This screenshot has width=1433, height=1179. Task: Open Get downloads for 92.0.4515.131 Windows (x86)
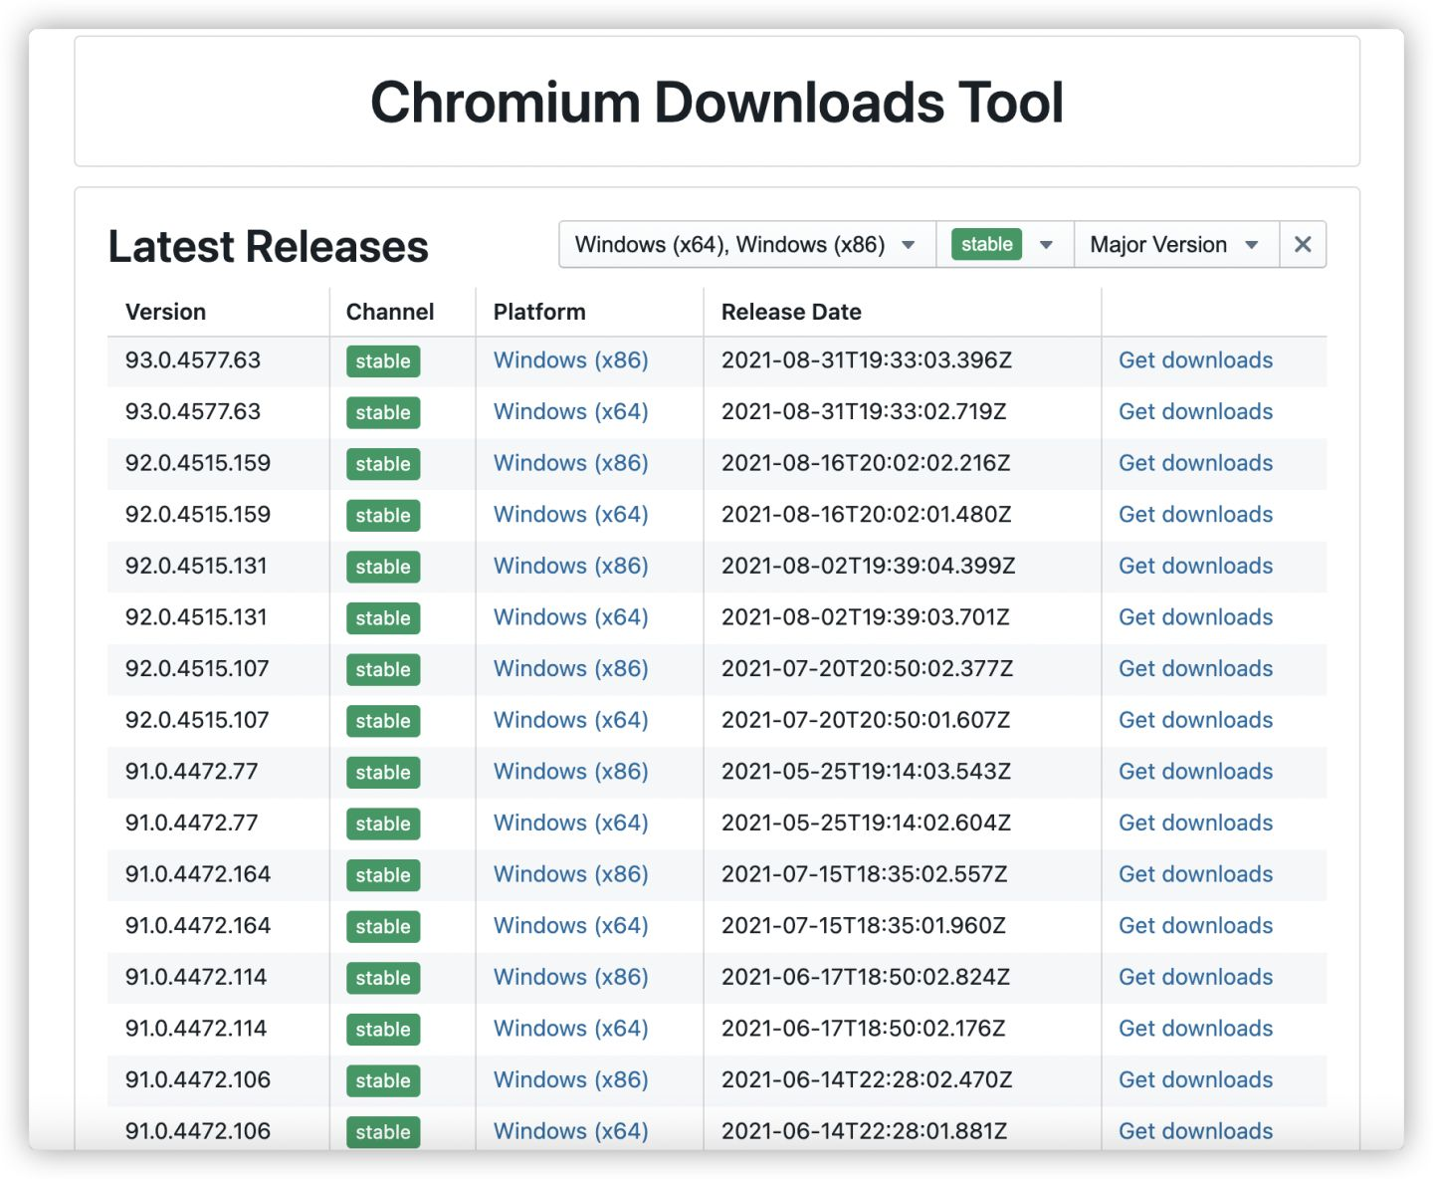click(x=1195, y=566)
